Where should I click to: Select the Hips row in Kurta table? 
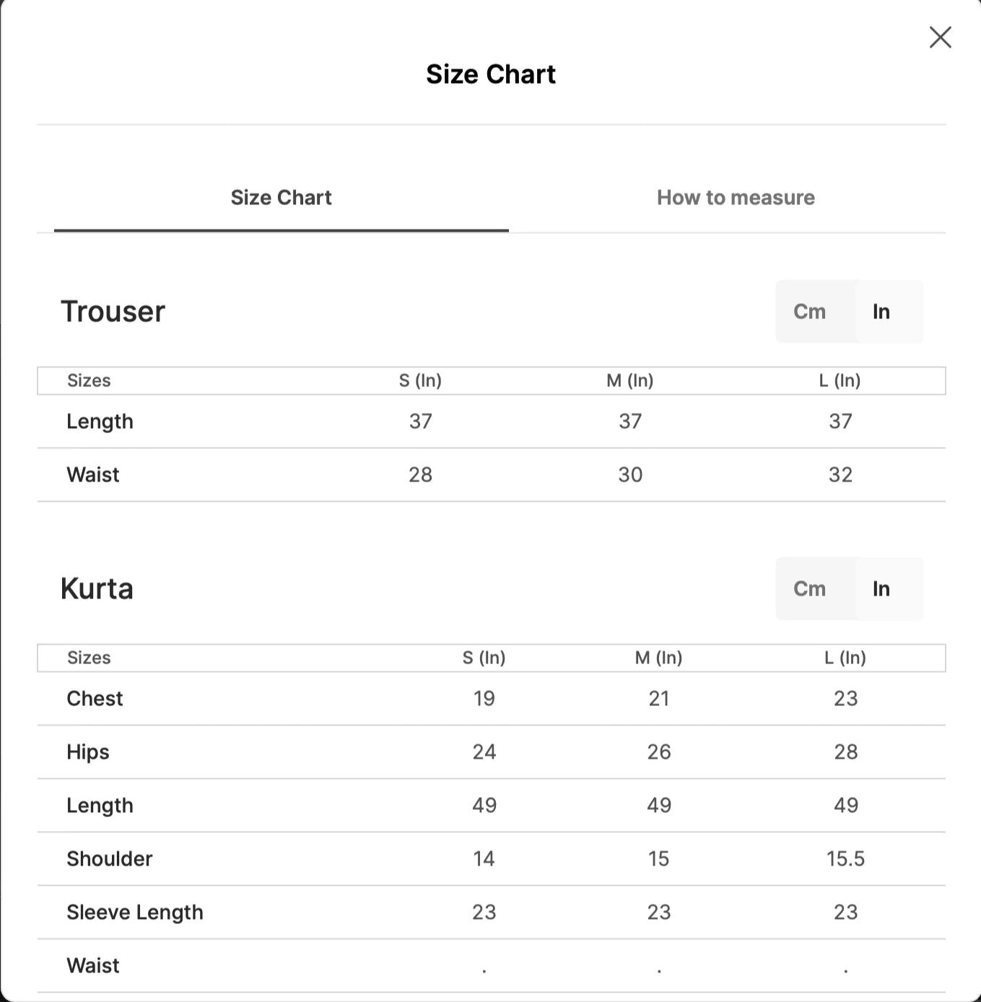pos(88,751)
